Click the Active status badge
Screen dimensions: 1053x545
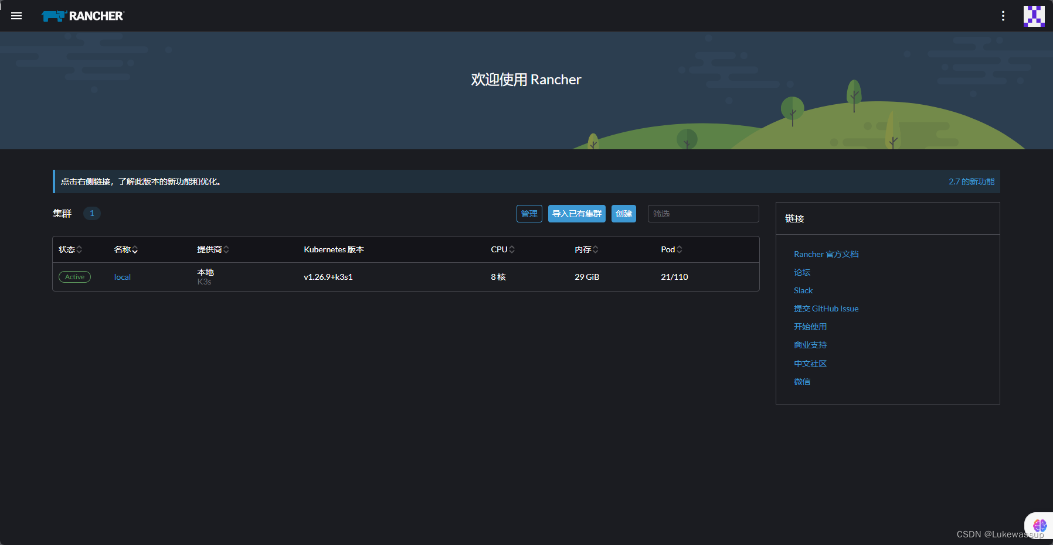(x=74, y=277)
